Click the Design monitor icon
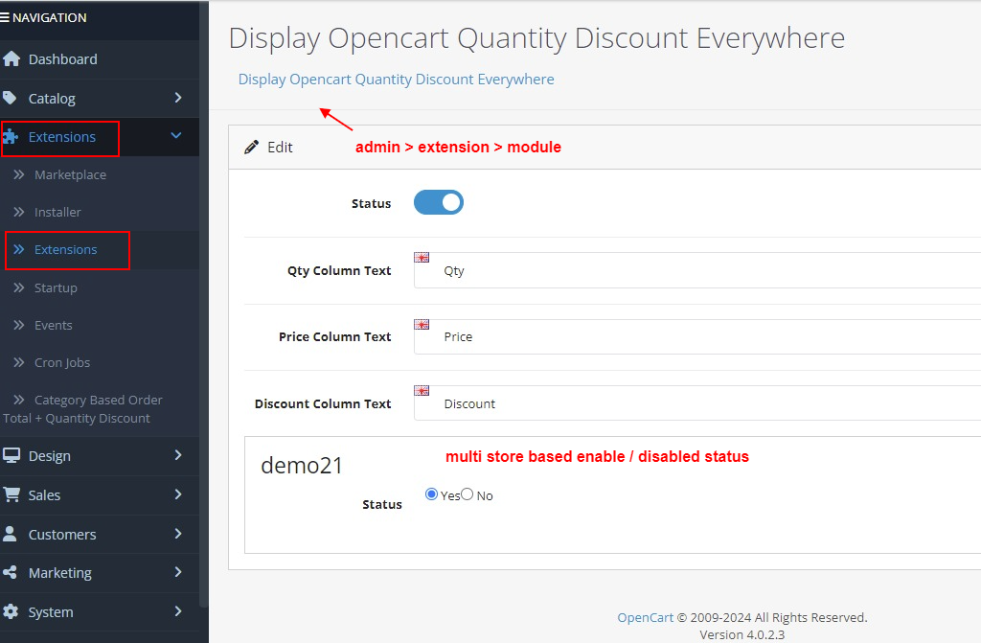Viewport: 981px width, 643px height. 11,455
